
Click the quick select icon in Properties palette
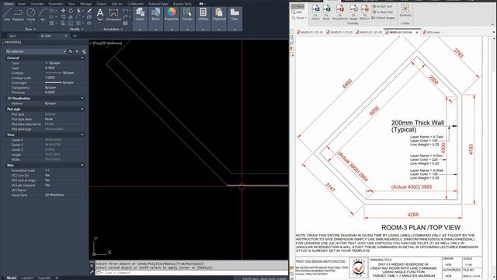84,51
